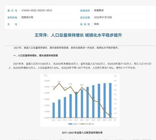Click the 6.71 data label at 2014
The height and width of the screenshot is (140, 156).
(70, 84)
